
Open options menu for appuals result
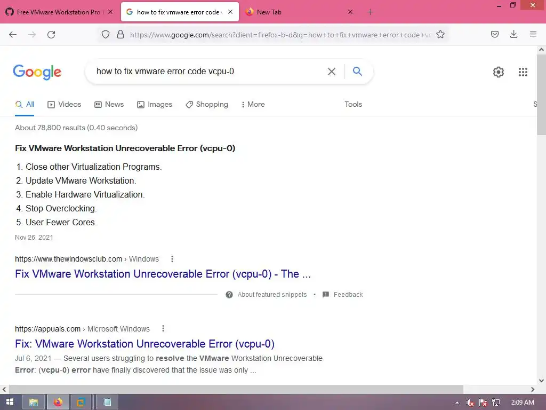click(163, 329)
